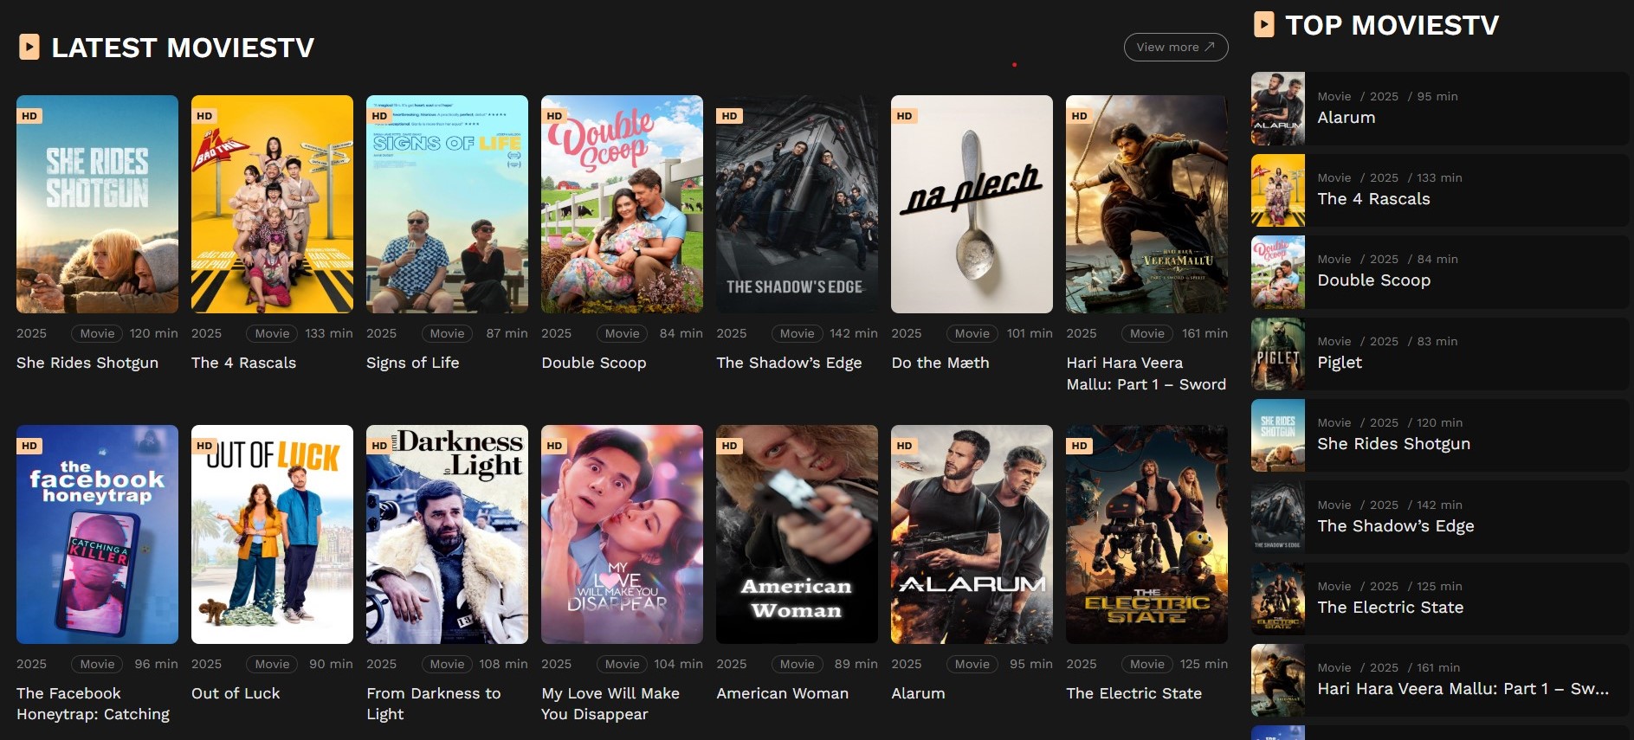The width and height of the screenshot is (1634, 740).
Task: Click the HD badge on She Rides Shotgun poster
Action: click(29, 116)
